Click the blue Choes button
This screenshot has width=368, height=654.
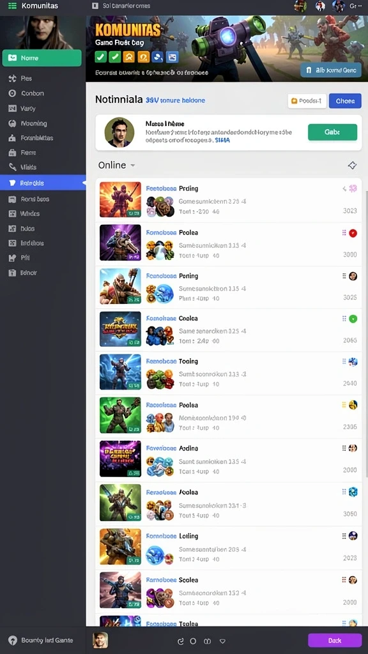click(345, 101)
